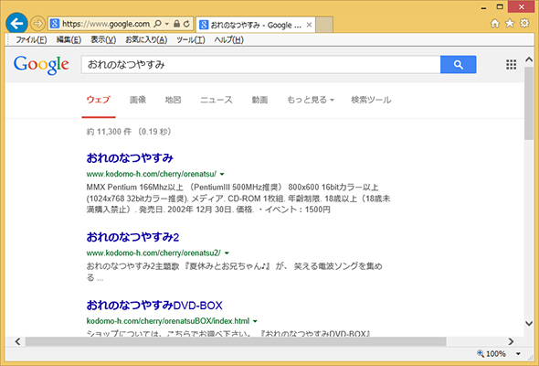Viewport: 539px width, 366px height.
Task: Maximize the browser window
Action: (500, 7)
